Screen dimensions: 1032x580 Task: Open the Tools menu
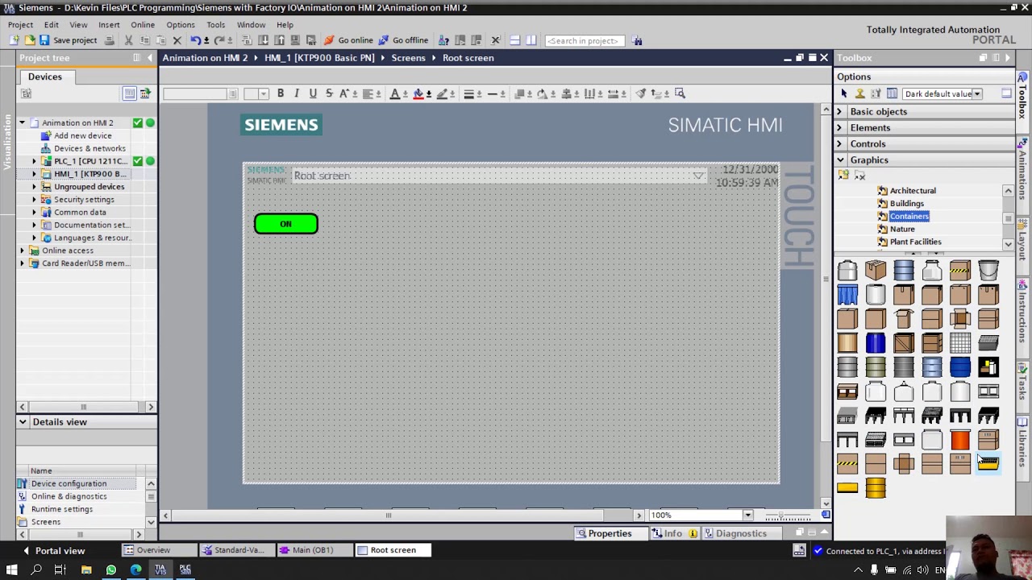[215, 25]
